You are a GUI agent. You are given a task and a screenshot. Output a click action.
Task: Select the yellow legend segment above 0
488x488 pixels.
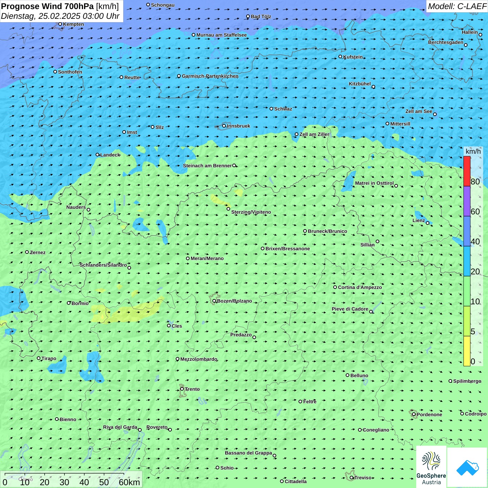coord(467,351)
